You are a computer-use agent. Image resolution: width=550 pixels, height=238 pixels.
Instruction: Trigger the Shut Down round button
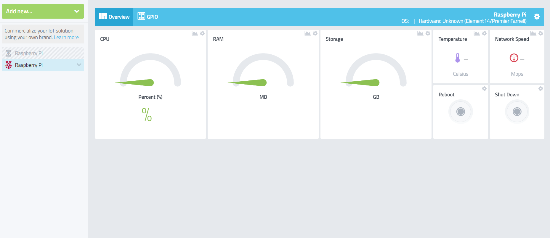tap(517, 111)
